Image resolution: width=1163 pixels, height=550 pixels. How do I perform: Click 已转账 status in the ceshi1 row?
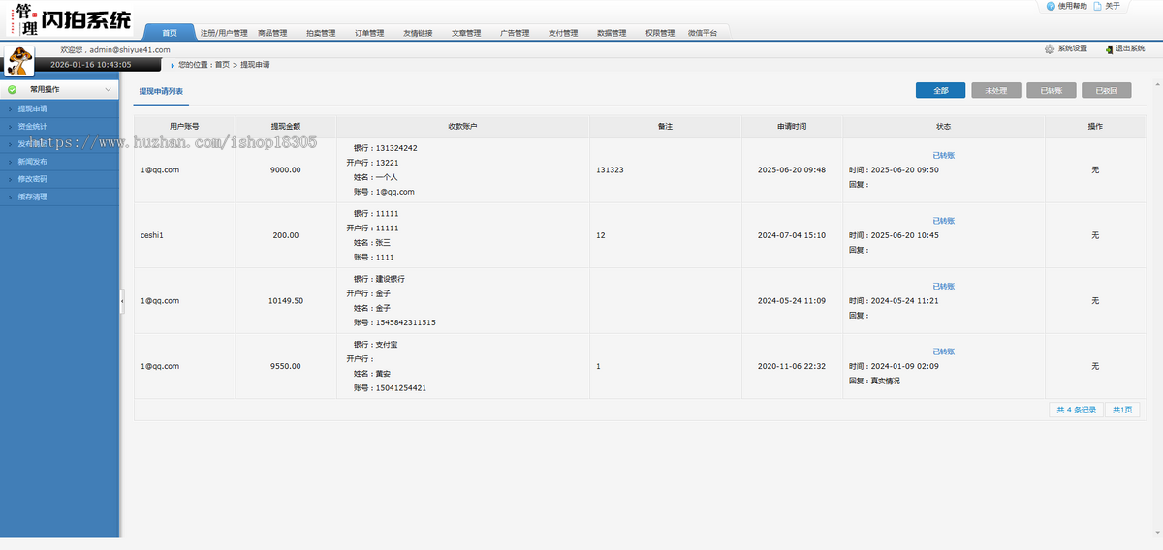[x=943, y=221]
